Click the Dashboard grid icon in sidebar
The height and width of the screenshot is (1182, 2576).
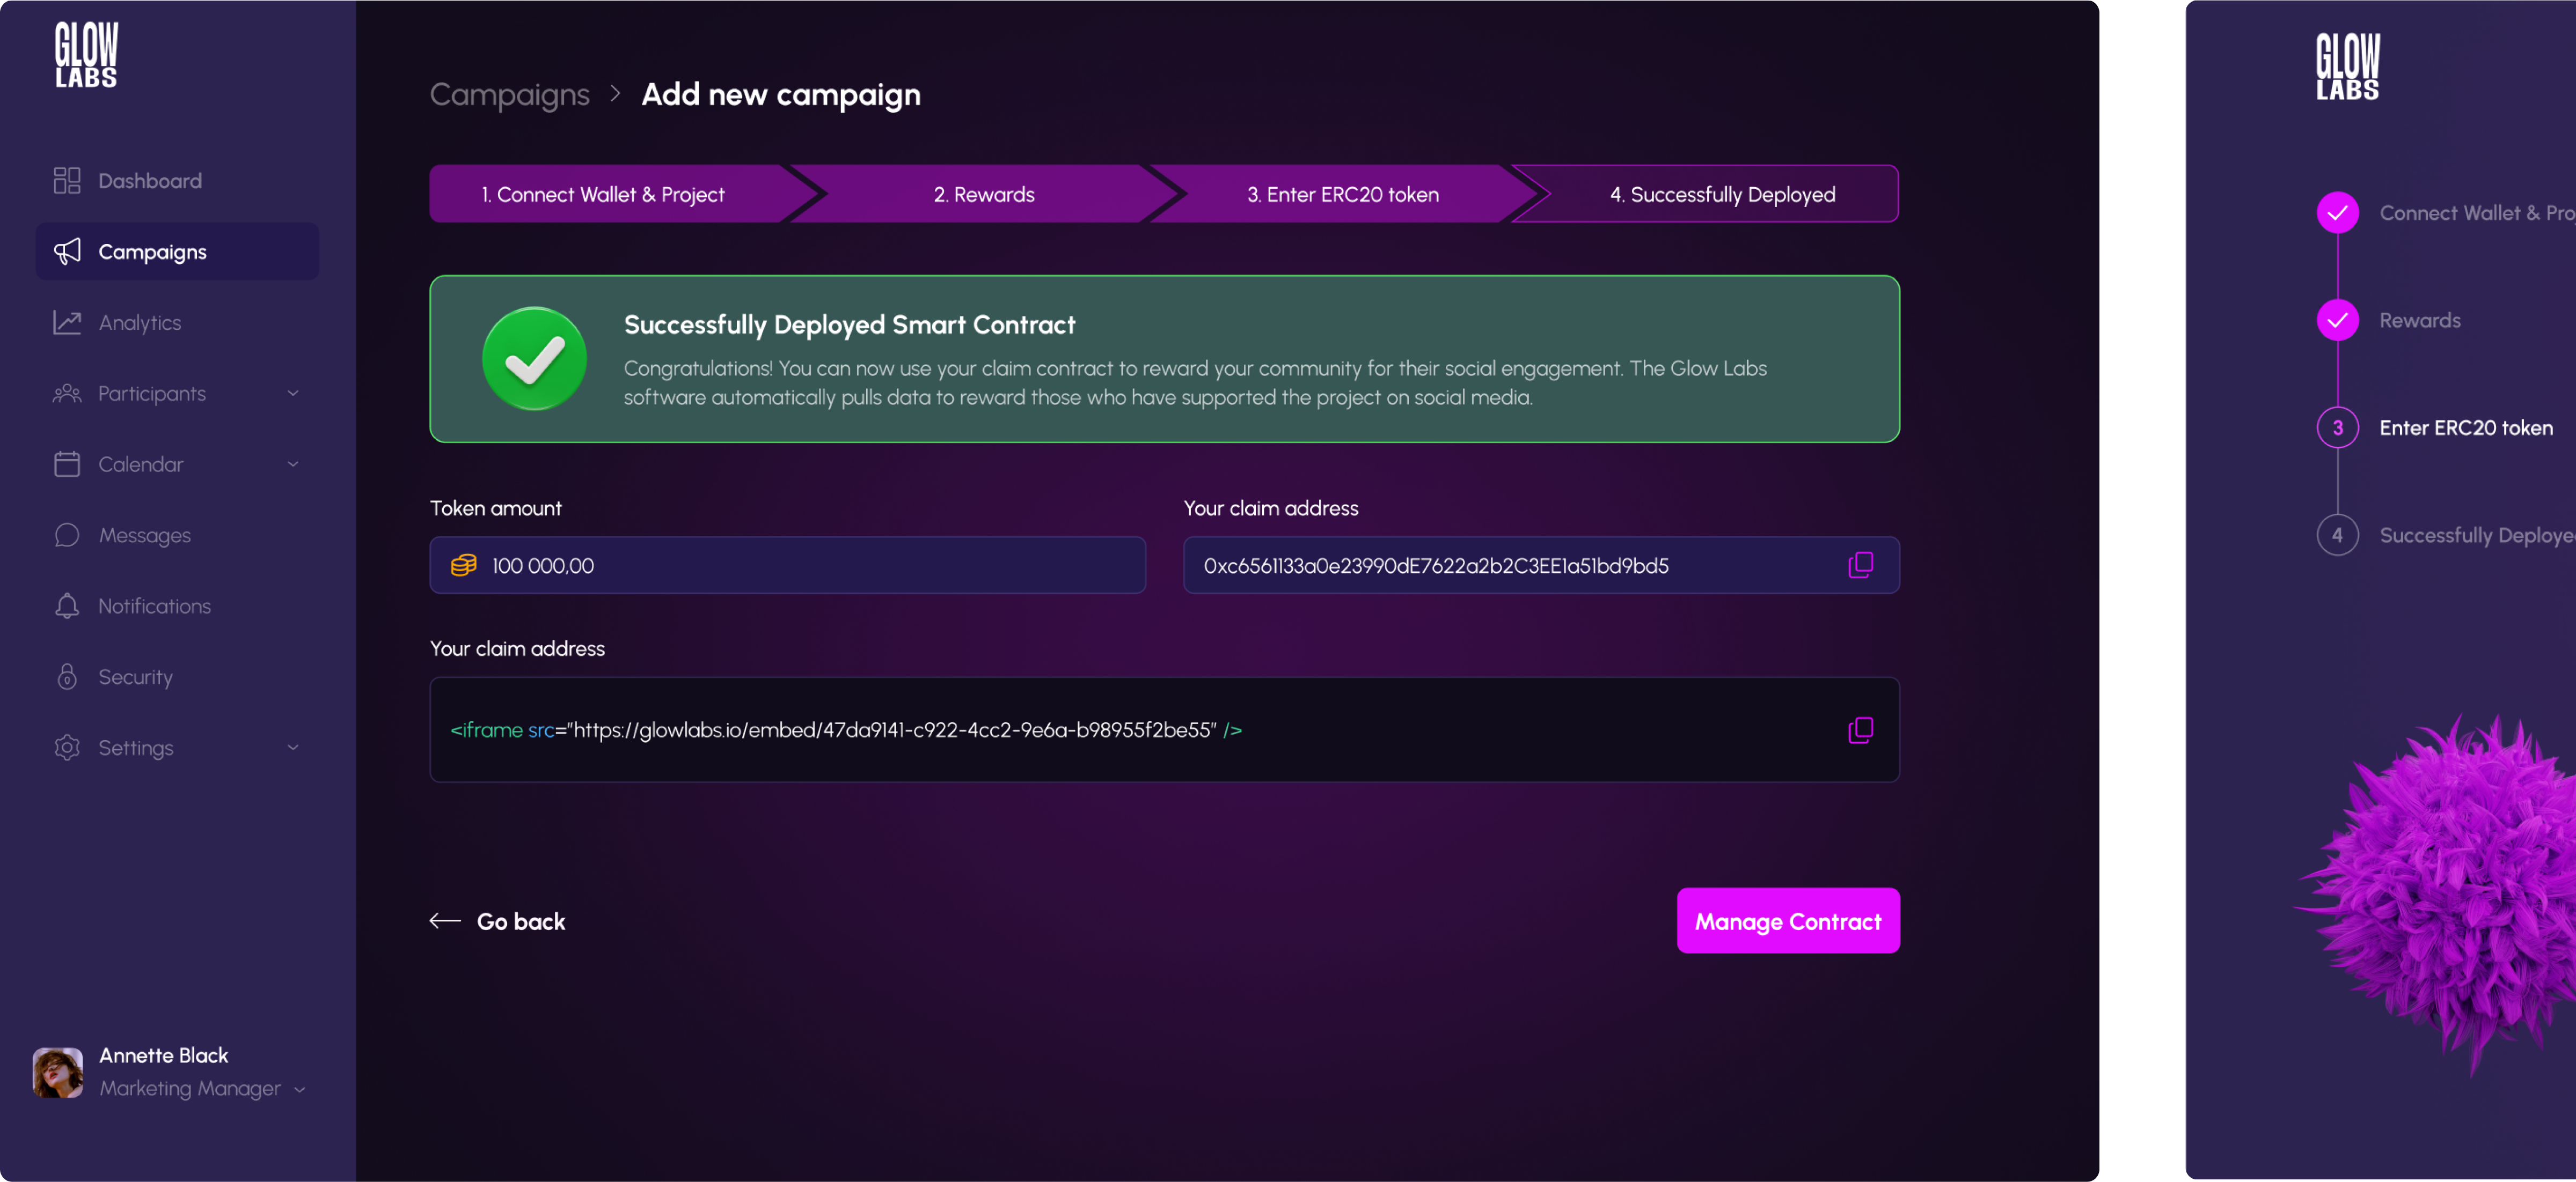[x=67, y=181]
